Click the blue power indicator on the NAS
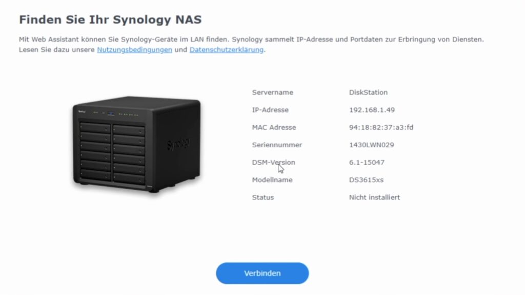 111,114
